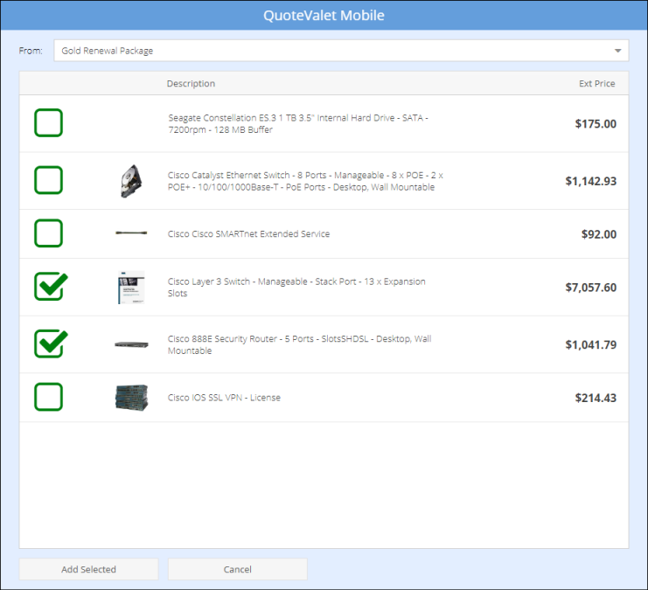Click the Cisco IOS SSL VPN description
Screen dimensions: 648x590
[224, 398]
